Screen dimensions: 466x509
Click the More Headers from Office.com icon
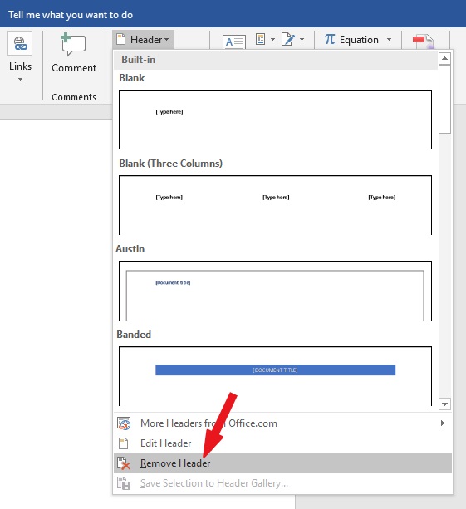point(124,423)
